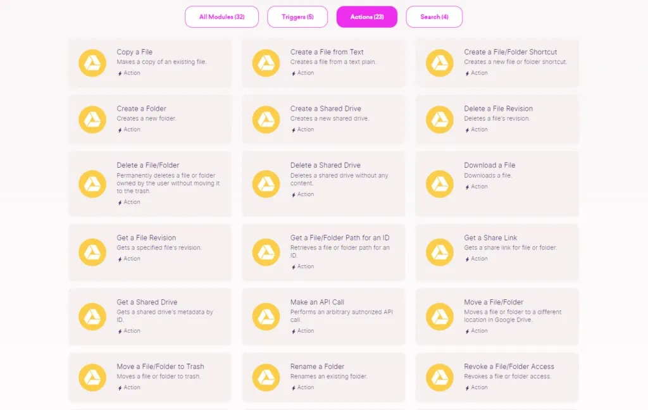Open the Delete a File Revision title link
The width and height of the screenshot is (648, 410).
[x=499, y=109]
